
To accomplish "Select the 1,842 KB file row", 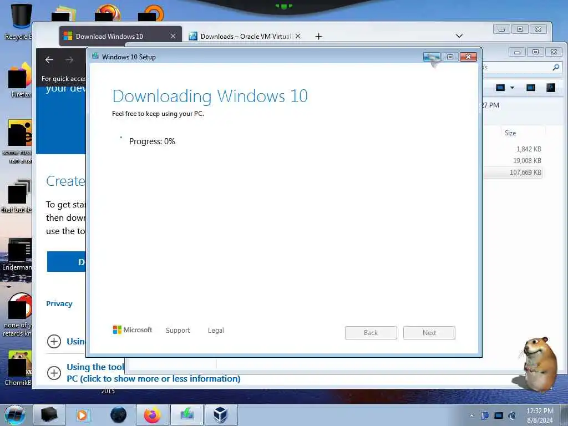I will (x=513, y=149).
